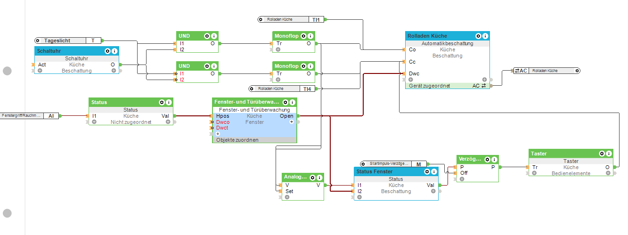
Task: Click Gerät zugeordnet on Rolladen Küche block
Action: tap(429, 86)
